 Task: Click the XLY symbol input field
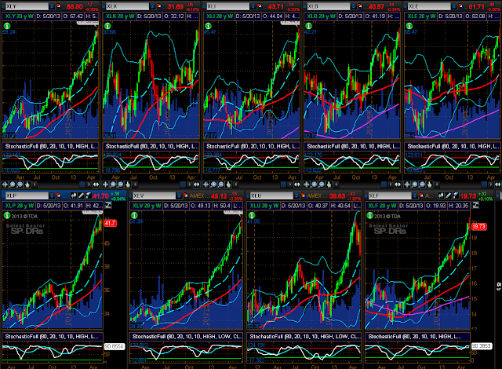[x=27, y=6]
